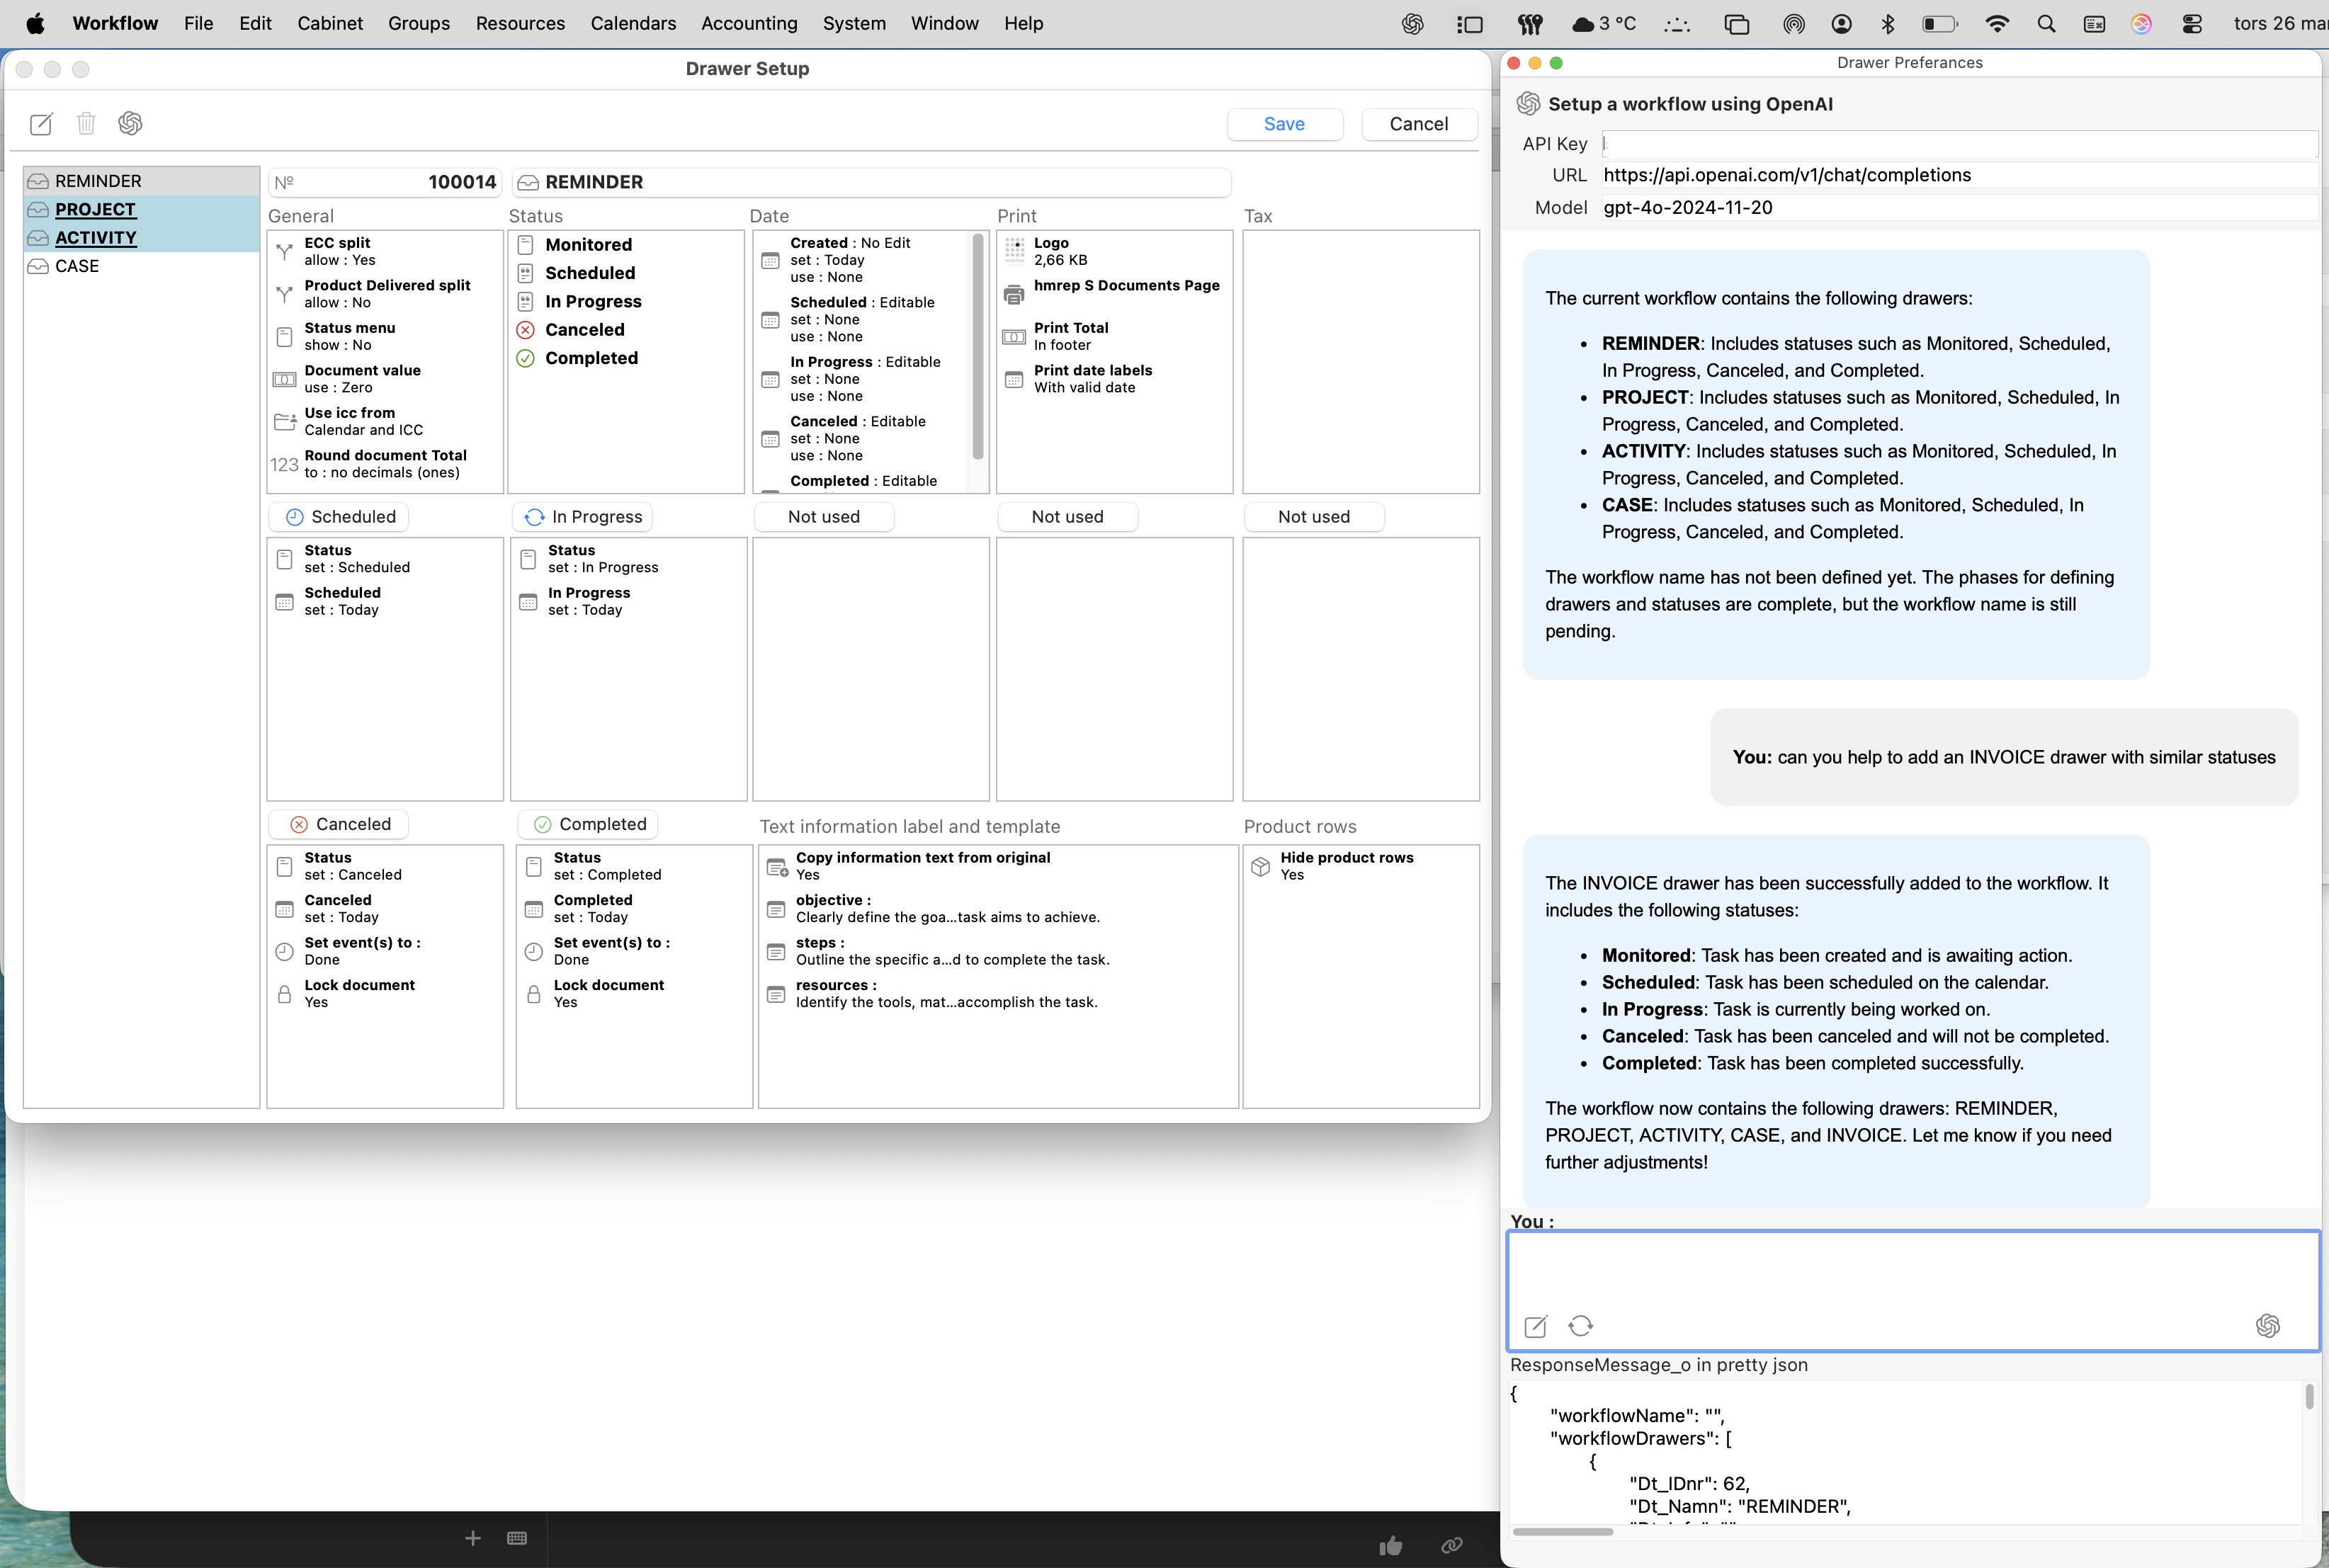Click new chat compose icon below input

1535,1326
